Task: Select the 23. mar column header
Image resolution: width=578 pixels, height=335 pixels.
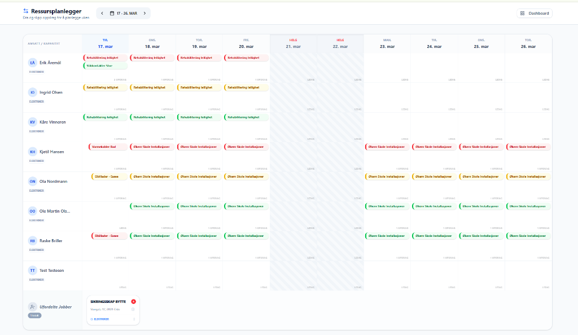Action: 387,43
